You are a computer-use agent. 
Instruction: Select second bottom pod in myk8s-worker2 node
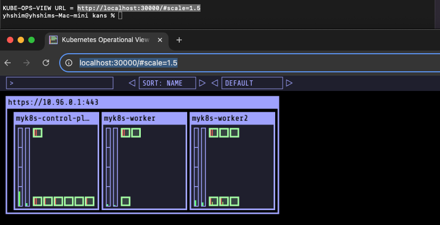pyautogui.click(x=224, y=201)
